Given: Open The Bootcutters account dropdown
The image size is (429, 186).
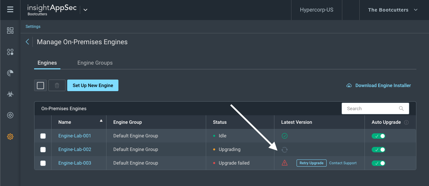Looking at the screenshot, I should (392, 10).
